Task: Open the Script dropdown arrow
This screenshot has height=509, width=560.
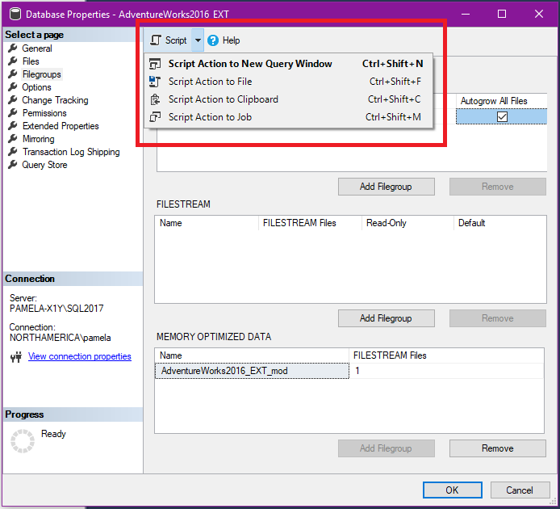Action: 198,40
